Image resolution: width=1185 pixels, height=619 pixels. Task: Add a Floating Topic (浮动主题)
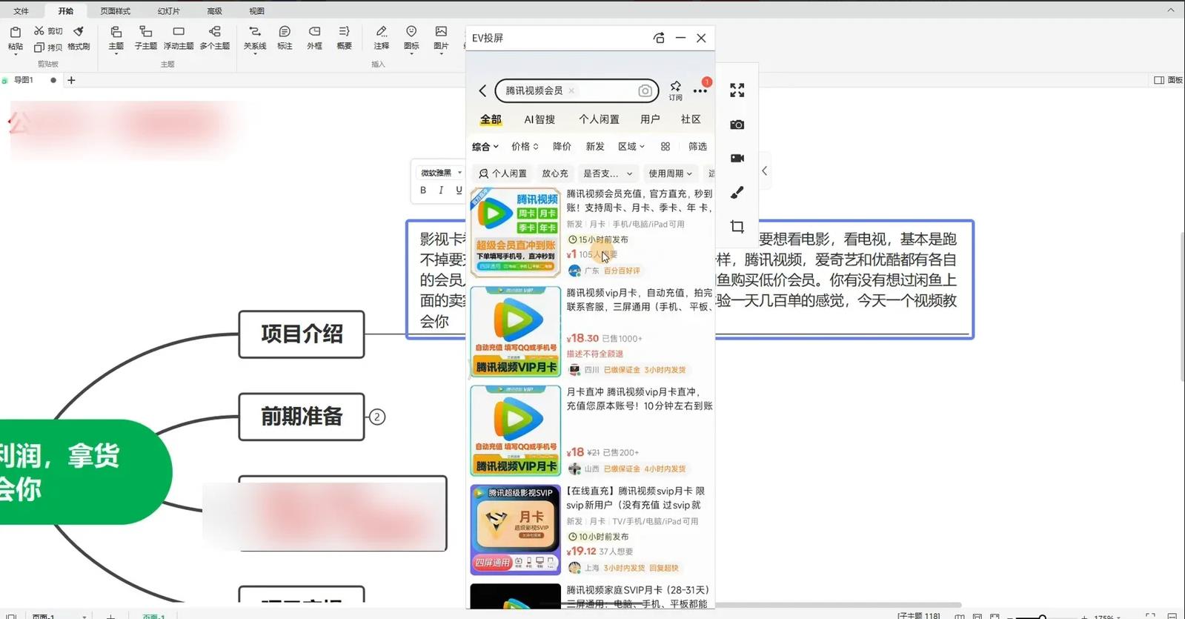[x=179, y=38]
